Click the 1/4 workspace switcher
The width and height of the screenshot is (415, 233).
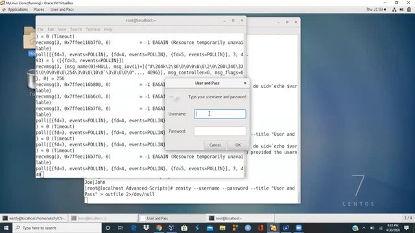coord(408,218)
